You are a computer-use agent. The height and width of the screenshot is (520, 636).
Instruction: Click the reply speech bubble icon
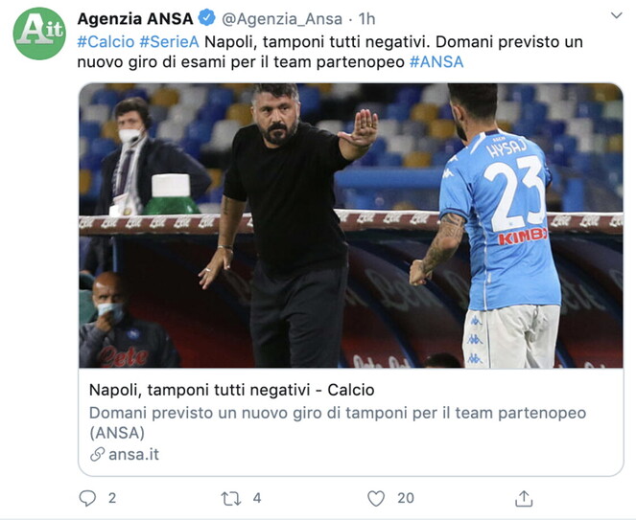click(87, 498)
